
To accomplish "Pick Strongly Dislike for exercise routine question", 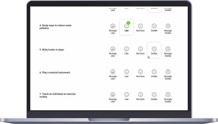I will click(168, 95).
